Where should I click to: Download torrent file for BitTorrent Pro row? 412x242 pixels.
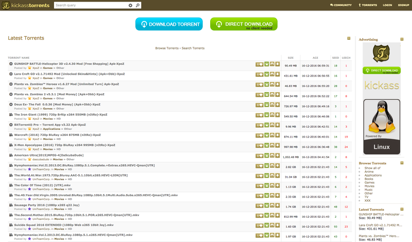pyautogui.click(x=278, y=125)
